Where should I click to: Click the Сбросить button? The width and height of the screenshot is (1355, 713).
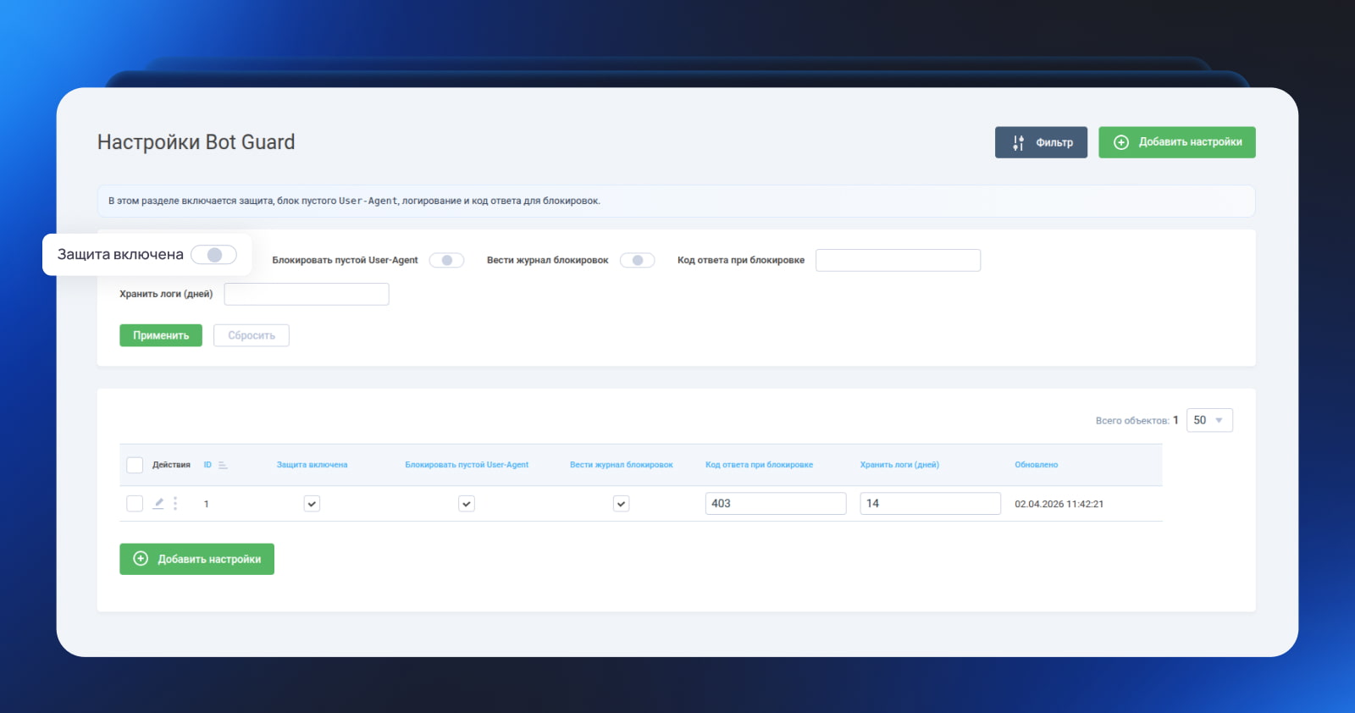252,335
